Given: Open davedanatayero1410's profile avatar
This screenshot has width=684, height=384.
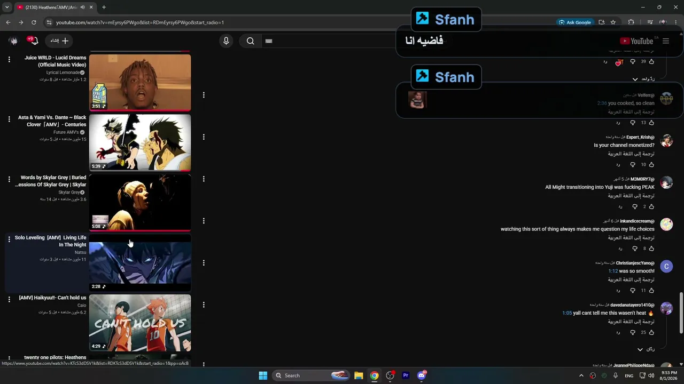Looking at the screenshot, I should pos(666,308).
